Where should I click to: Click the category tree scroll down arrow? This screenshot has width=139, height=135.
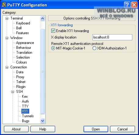[x=42, y=121]
